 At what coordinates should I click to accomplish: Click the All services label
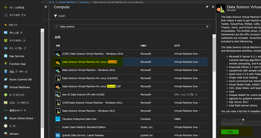(17, 15)
